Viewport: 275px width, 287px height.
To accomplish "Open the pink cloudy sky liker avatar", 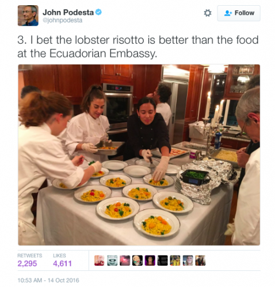I will [125, 261].
